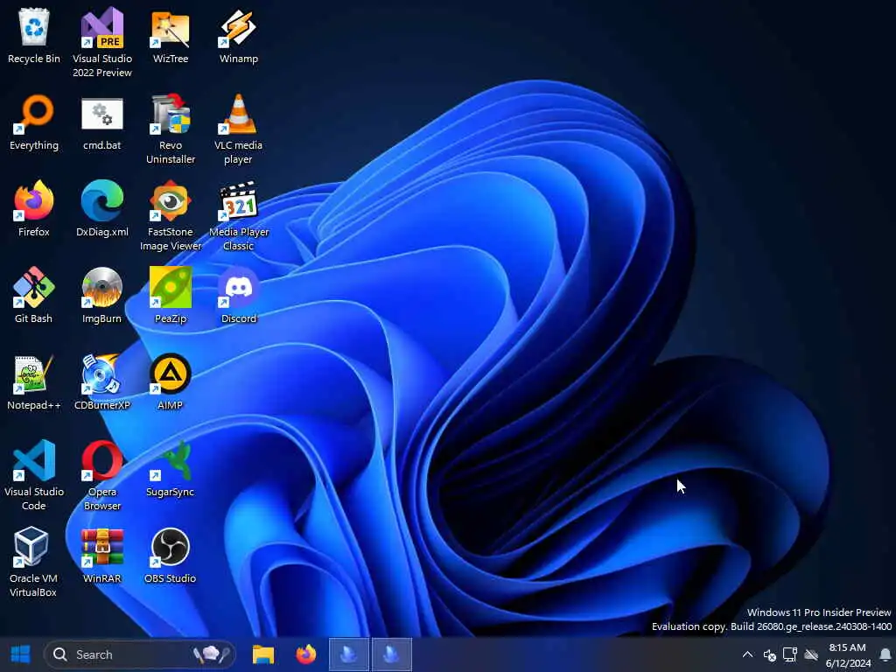Switch to first running app on taskbar
896x672 pixels.
[x=349, y=654]
